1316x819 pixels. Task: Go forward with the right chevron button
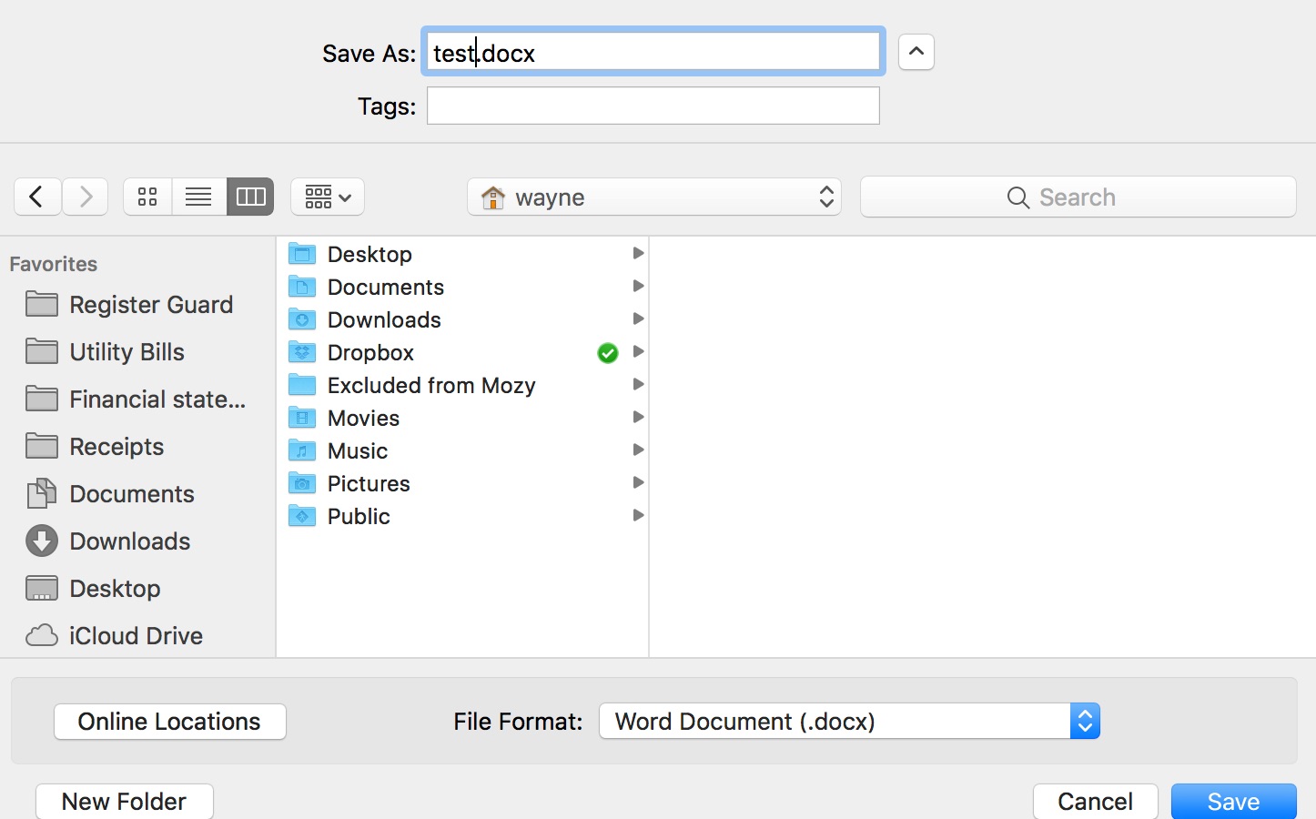(x=86, y=197)
